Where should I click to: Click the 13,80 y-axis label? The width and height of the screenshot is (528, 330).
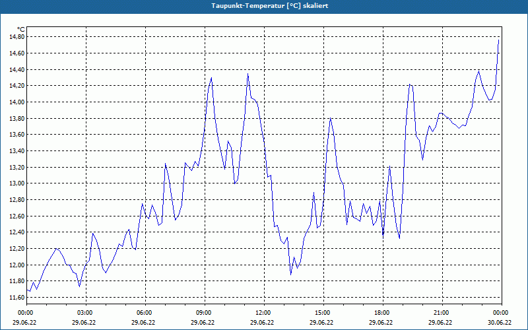[x=16, y=119]
